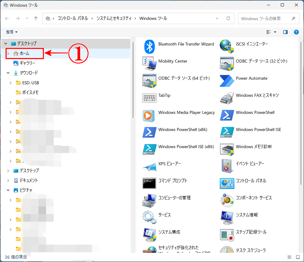Screen dimensions: 304x262
Task: Open Windows PowerShell ISE (x86) icon
Action: click(149, 149)
